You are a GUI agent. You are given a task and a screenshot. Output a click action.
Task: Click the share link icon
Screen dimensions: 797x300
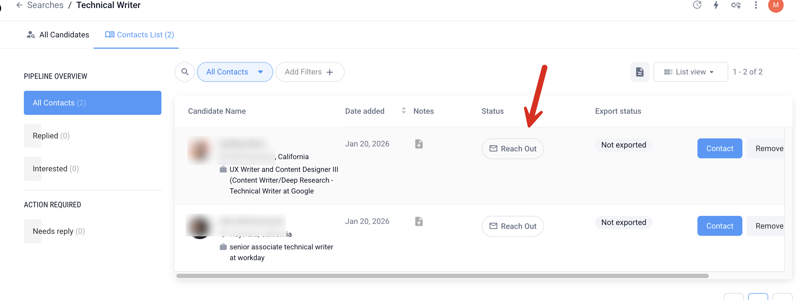pyautogui.click(x=736, y=5)
